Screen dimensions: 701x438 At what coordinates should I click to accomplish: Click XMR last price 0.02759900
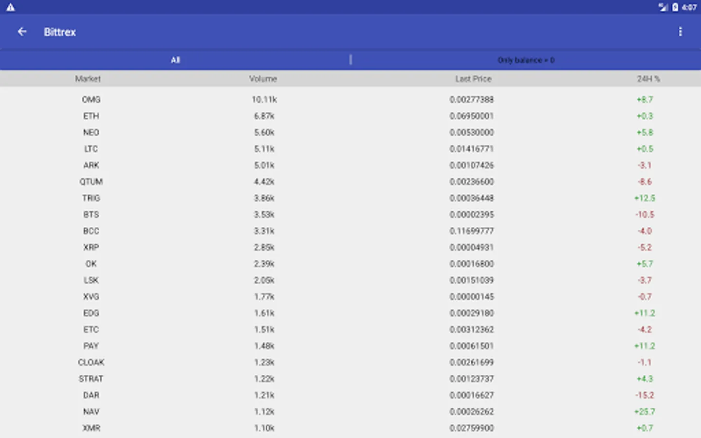pos(472,428)
